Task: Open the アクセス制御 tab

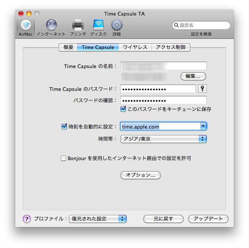Action: [x=171, y=47]
